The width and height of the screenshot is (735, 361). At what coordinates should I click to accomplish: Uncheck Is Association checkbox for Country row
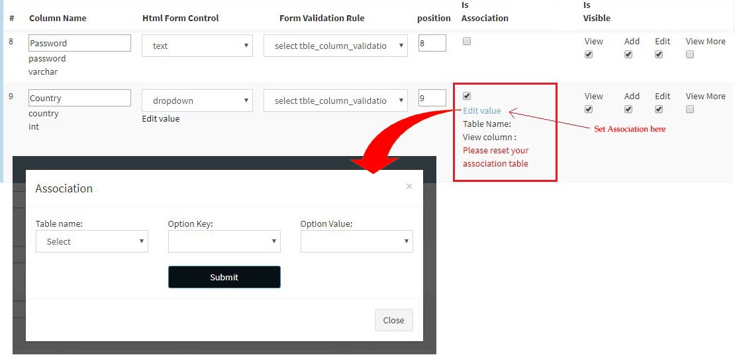pyautogui.click(x=467, y=96)
